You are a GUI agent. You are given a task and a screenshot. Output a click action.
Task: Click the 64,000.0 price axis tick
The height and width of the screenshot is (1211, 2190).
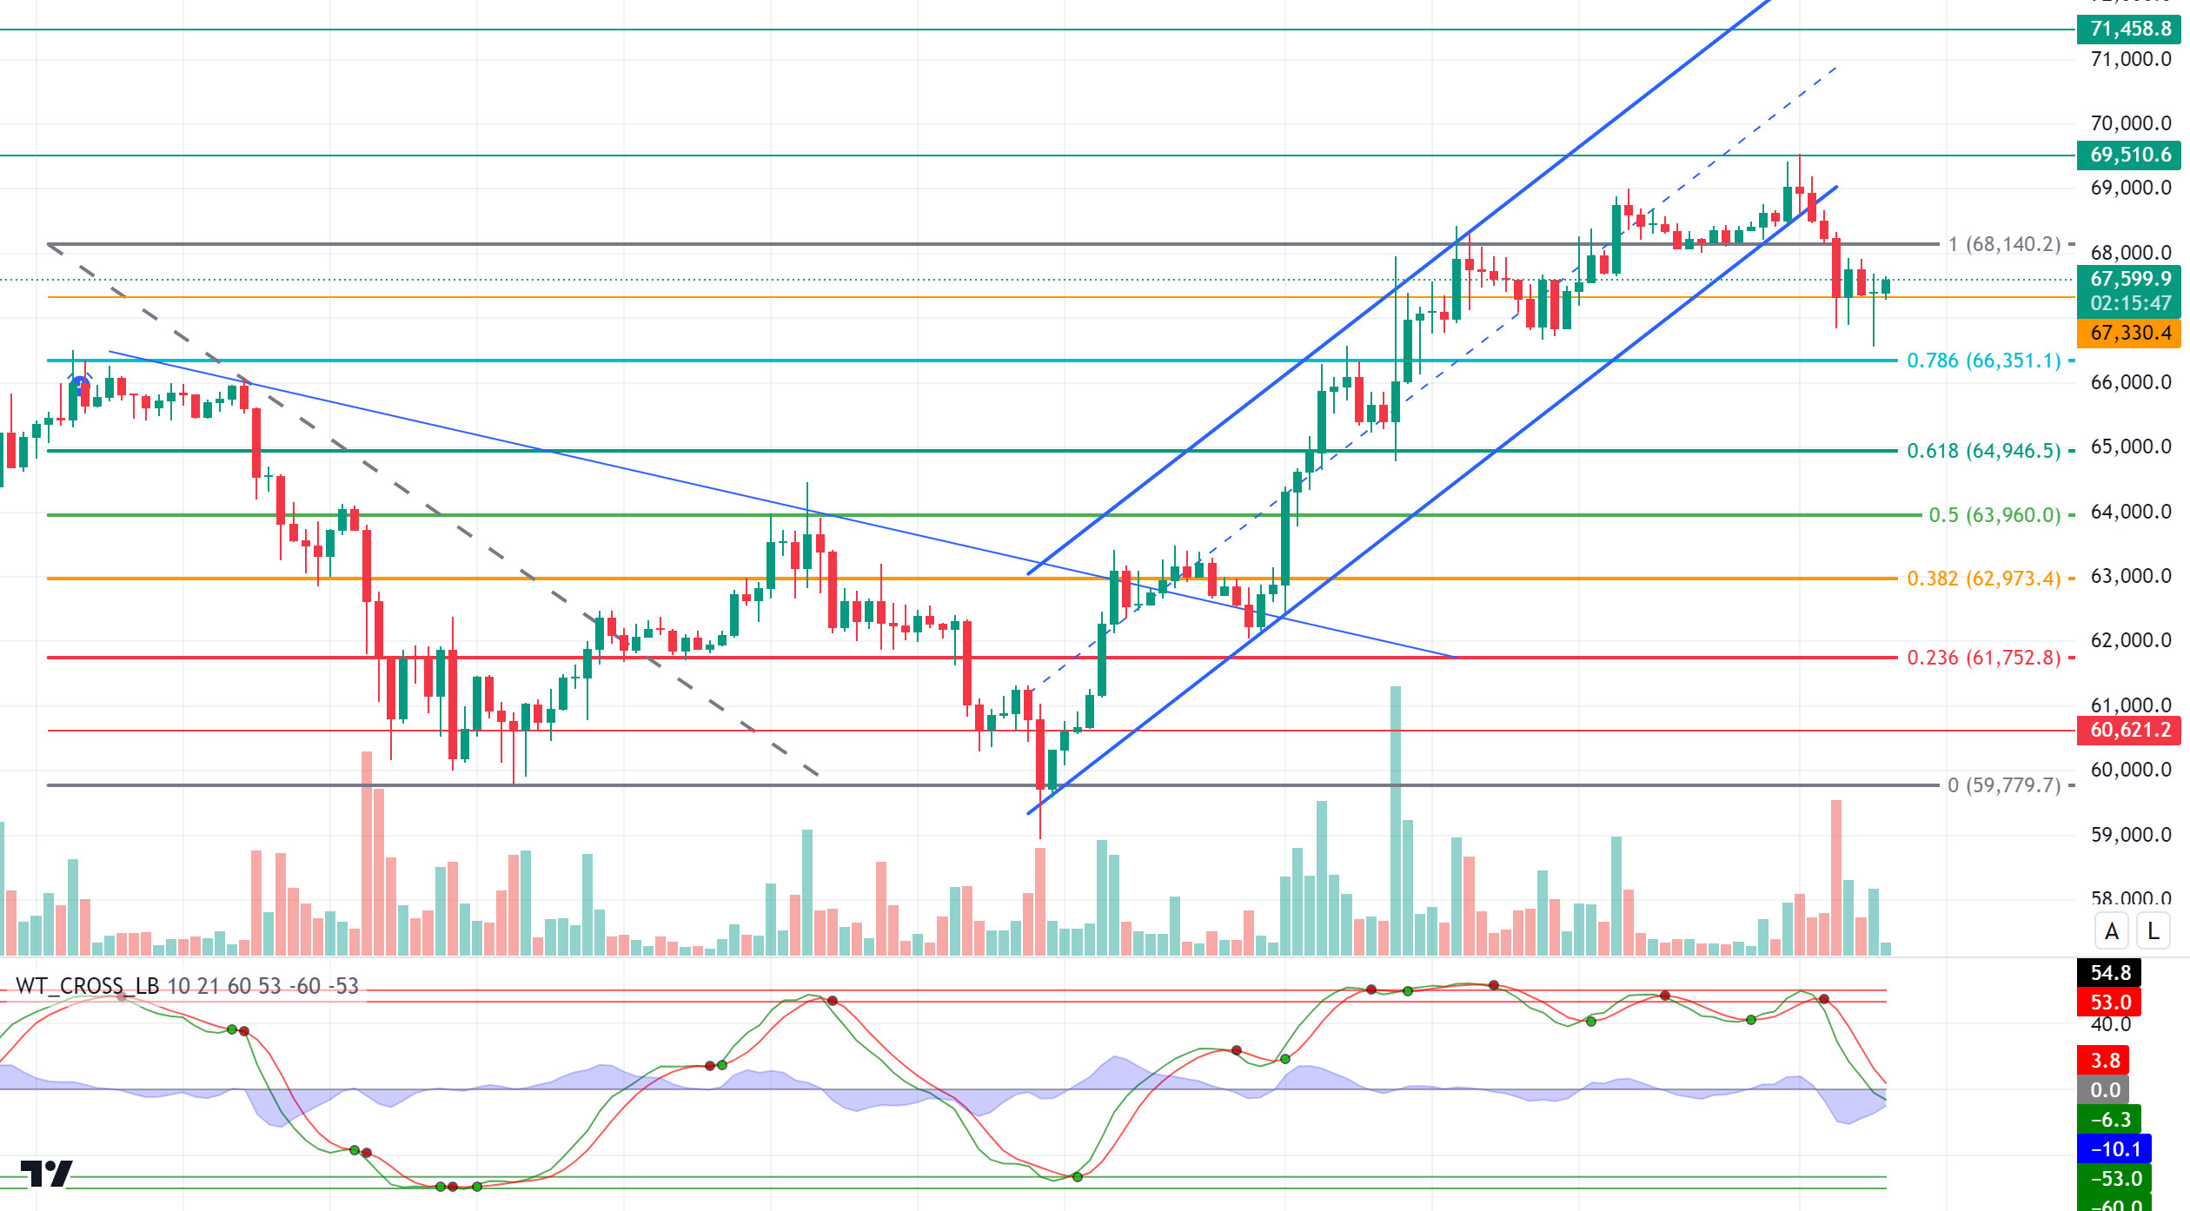pos(2130,512)
